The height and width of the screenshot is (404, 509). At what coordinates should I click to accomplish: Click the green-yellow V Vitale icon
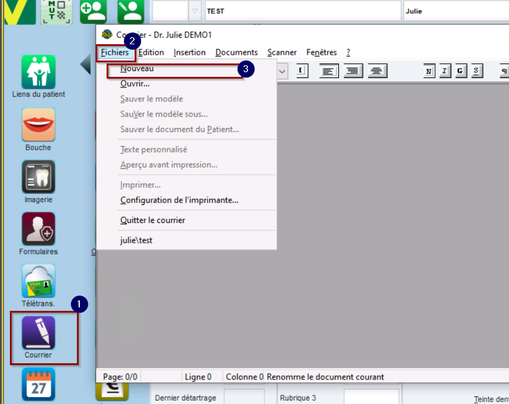tap(19, 12)
